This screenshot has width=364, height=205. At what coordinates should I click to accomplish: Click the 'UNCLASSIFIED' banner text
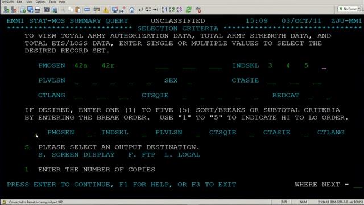[178, 21]
